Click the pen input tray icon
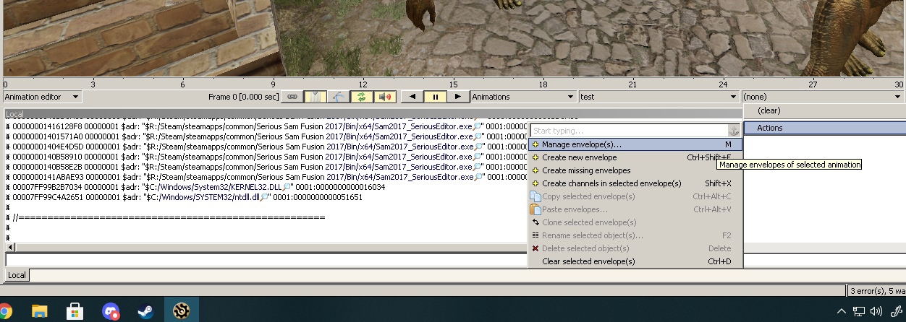Viewport: 906px width, 322px height. click(896, 312)
